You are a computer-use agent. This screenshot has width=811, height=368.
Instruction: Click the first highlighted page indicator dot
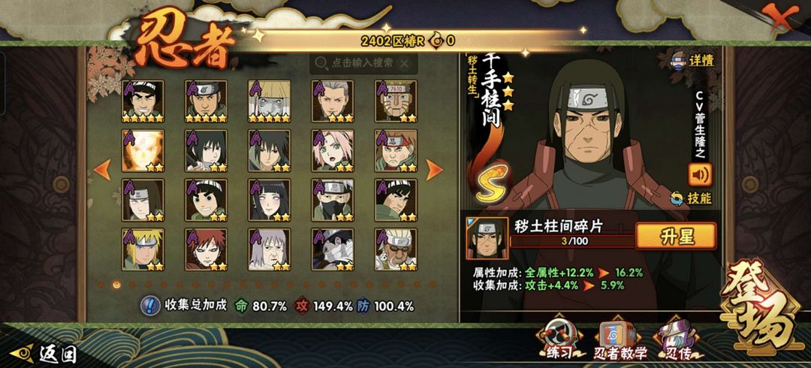point(117,285)
